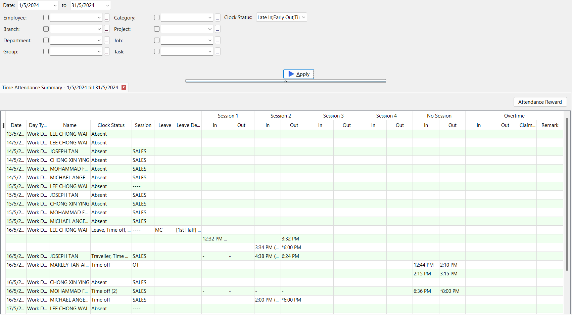Click the ellipsis selector next to Department filter
This screenshot has width=572, height=315.
pyautogui.click(x=107, y=40)
